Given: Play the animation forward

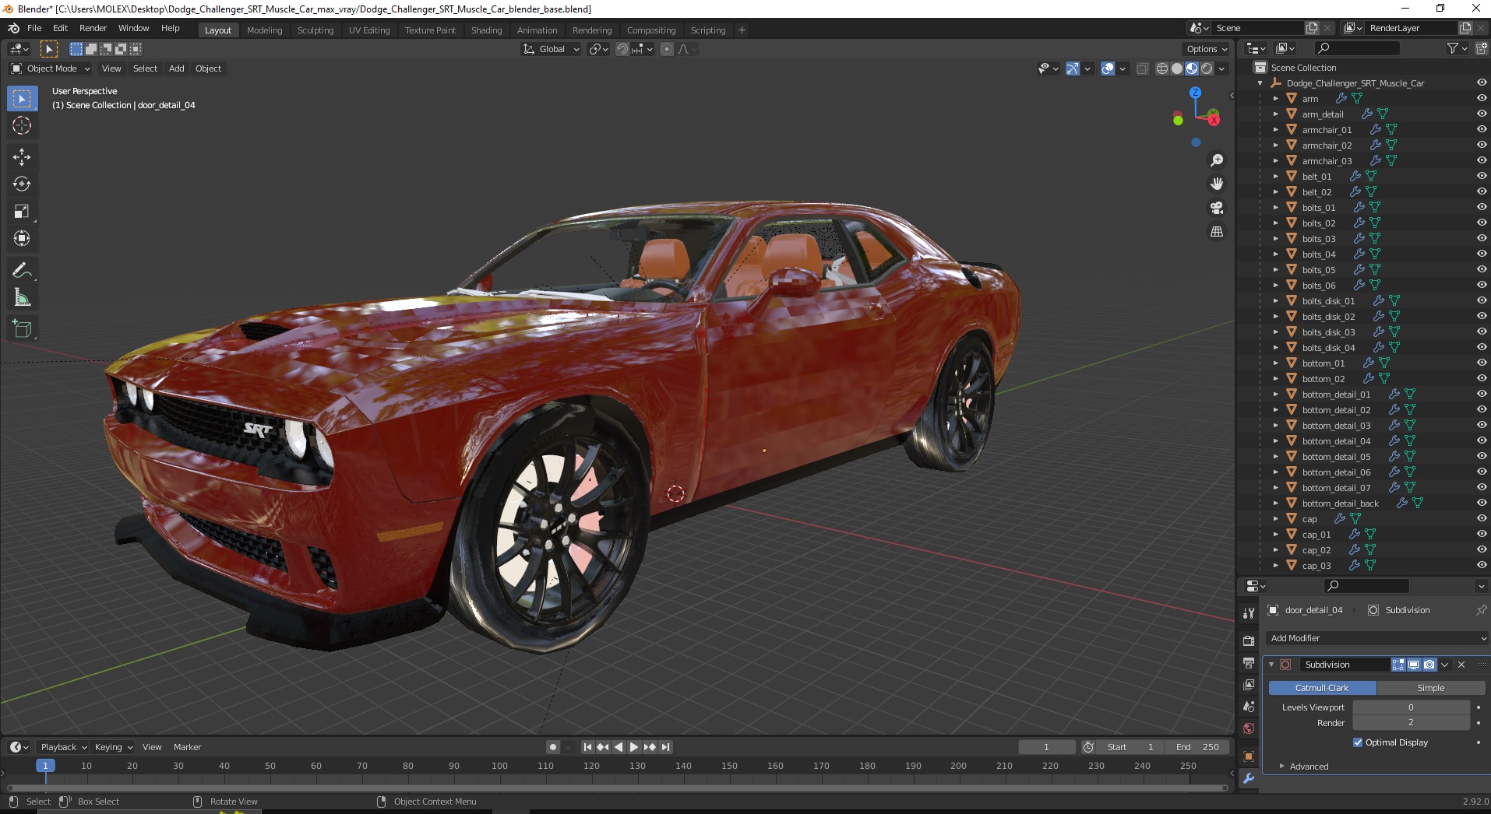Looking at the screenshot, I should click(634, 747).
